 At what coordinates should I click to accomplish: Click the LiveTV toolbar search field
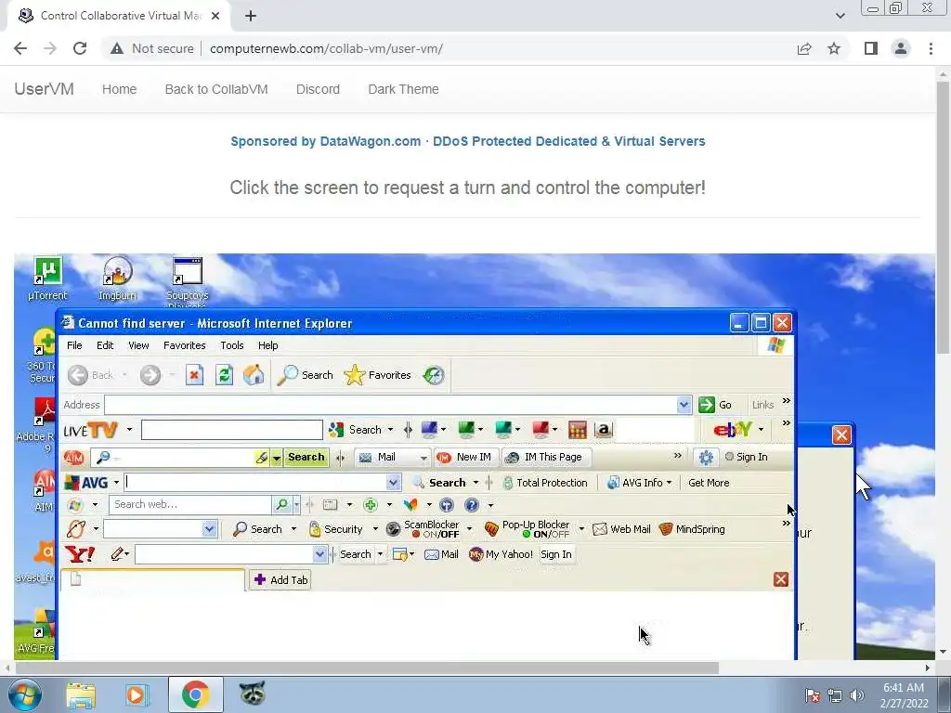[x=231, y=430]
